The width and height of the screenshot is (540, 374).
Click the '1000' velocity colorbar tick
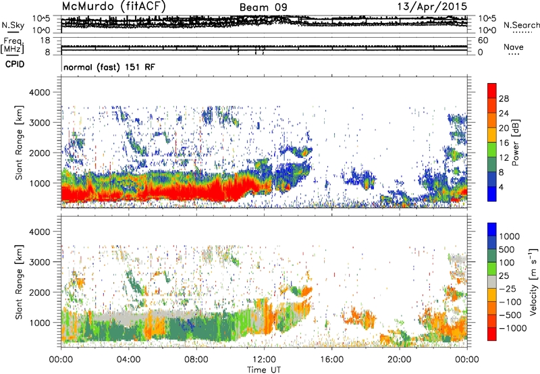tap(510, 236)
